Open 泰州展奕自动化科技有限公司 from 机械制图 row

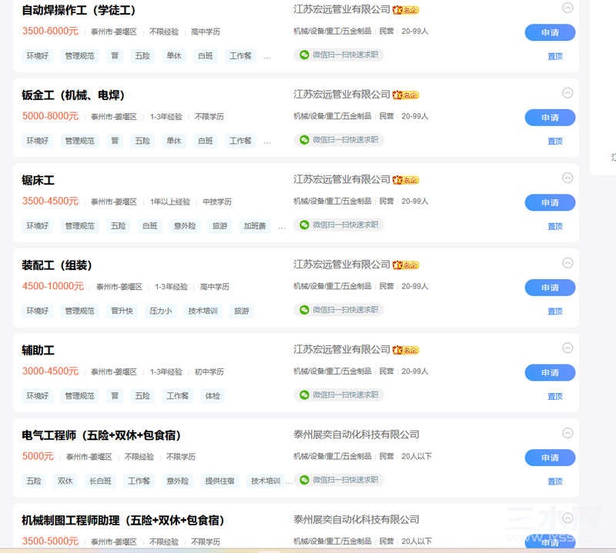coord(357,520)
